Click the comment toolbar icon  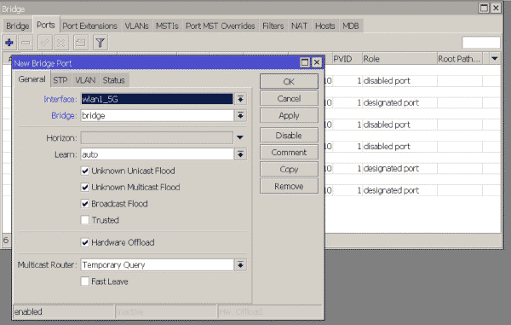tap(81, 43)
